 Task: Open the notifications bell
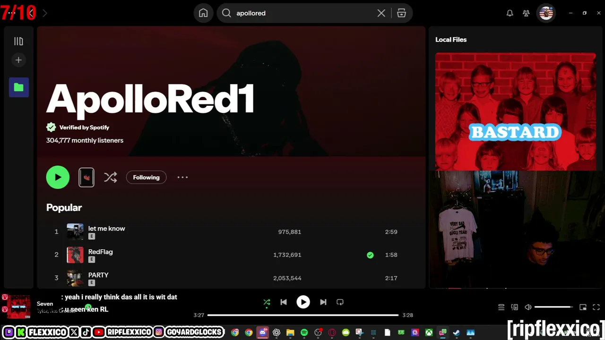(x=510, y=13)
